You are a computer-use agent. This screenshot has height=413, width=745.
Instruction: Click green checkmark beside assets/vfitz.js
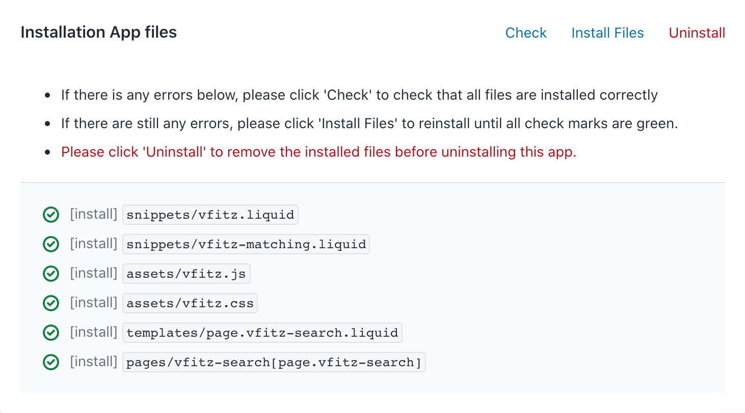click(50, 274)
